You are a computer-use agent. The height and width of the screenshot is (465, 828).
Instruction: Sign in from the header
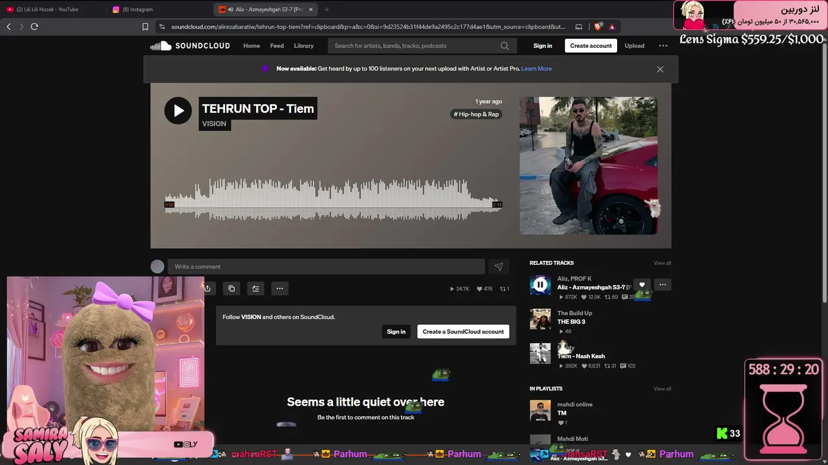click(x=543, y=46)
